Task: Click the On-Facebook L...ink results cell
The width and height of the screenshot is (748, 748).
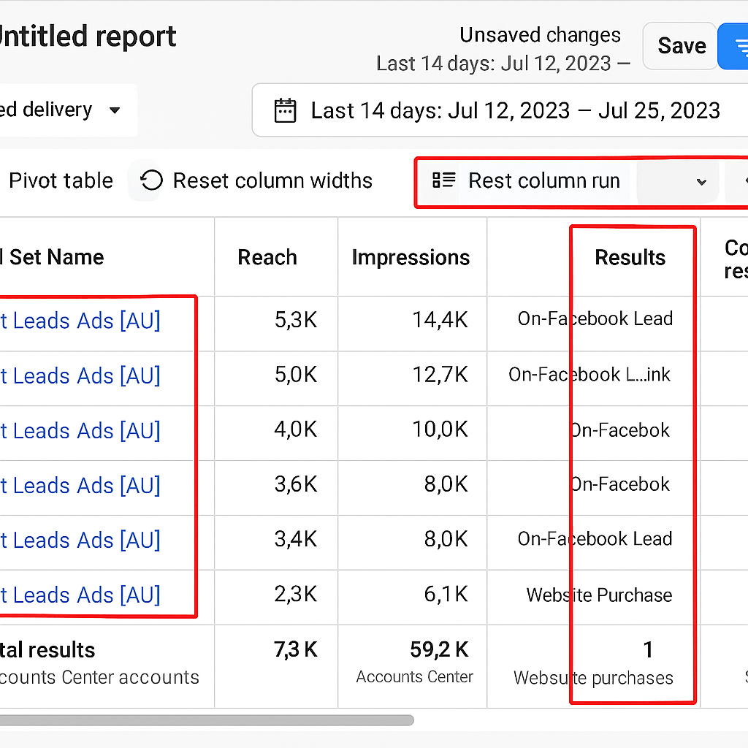Action: [x=589, y=375]
